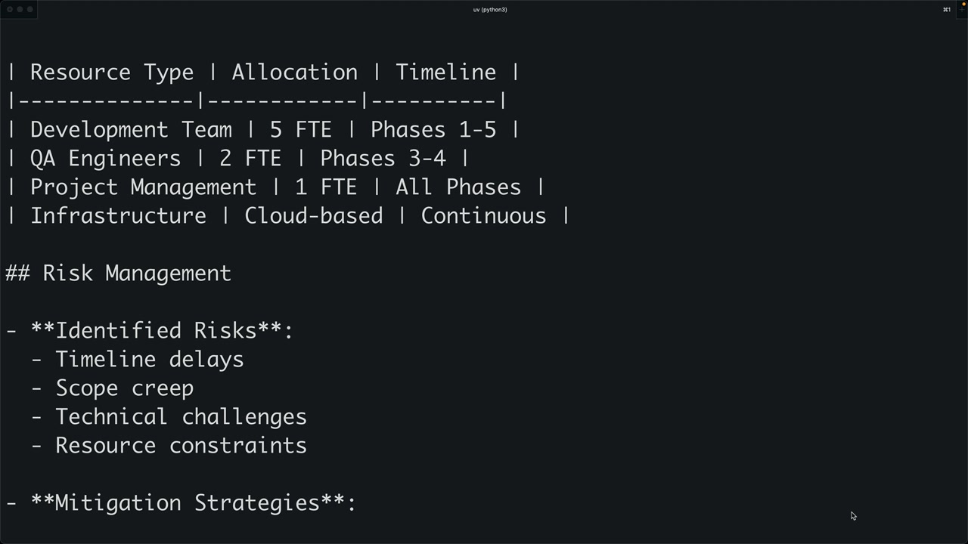The image size is (968, 544).
Task: Click the minimize window button
Action: tap(20, 9)
